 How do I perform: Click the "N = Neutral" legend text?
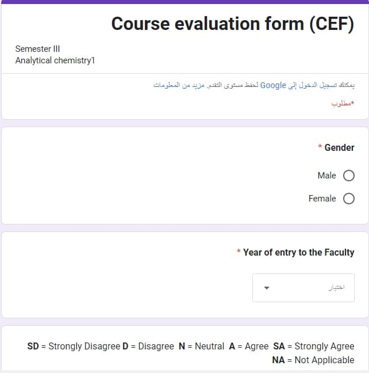(201, 346)
